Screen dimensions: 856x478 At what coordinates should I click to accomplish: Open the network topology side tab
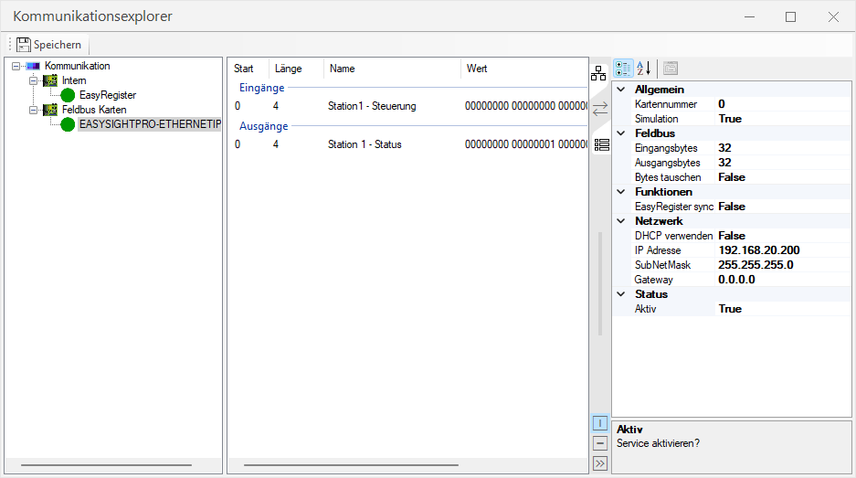[x=599, y=74]
